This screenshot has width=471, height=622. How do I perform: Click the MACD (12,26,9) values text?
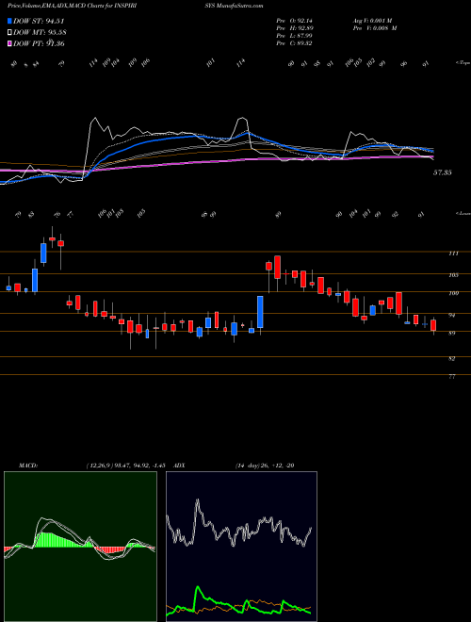(128, 465)
